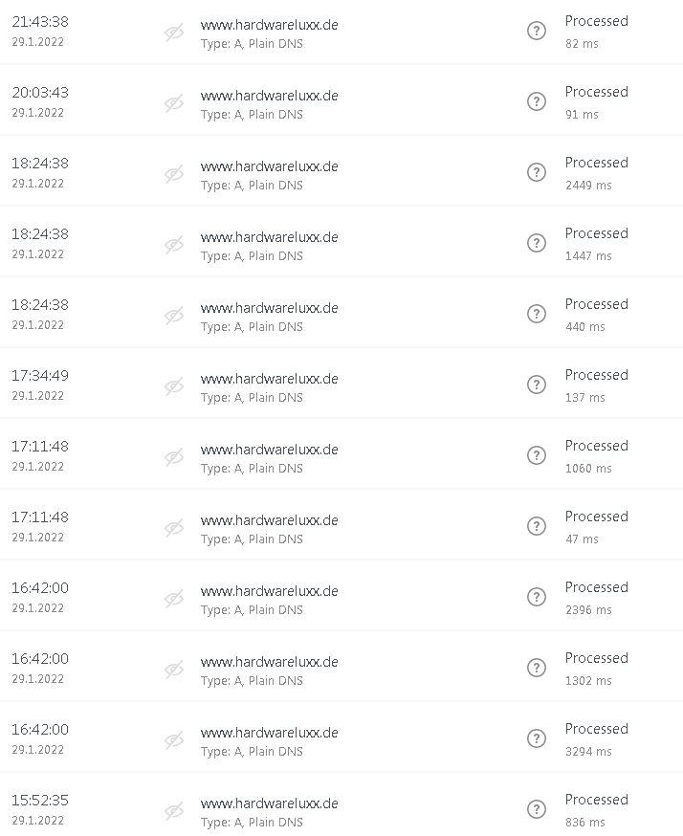The width and height of the screenshot is (683, 836).
Task: Click the help icon beside the 2449 ms entry
Action: 537,172
